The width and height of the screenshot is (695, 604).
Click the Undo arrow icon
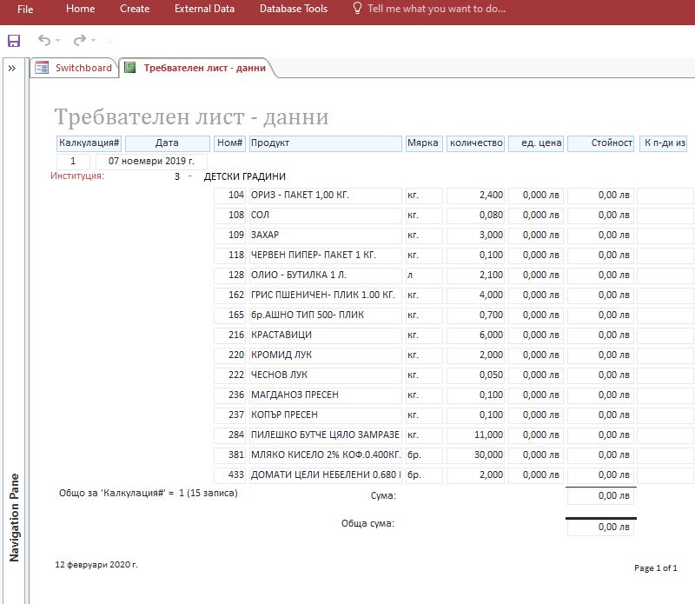44,40
